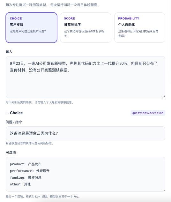Click the 问题 / 指令 input field
This screenshot has width=171, height=202.
coord(85,133)
